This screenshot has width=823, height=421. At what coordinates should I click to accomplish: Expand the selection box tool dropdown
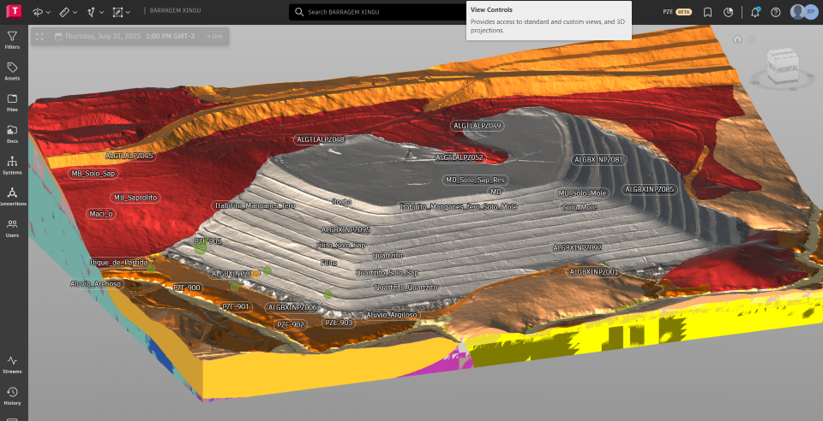point(128,12)
